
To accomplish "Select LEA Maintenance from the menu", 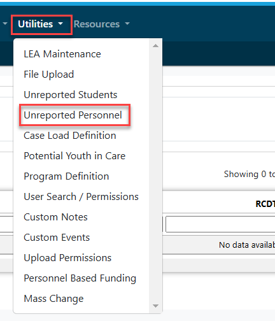I will tap(62, 54).
